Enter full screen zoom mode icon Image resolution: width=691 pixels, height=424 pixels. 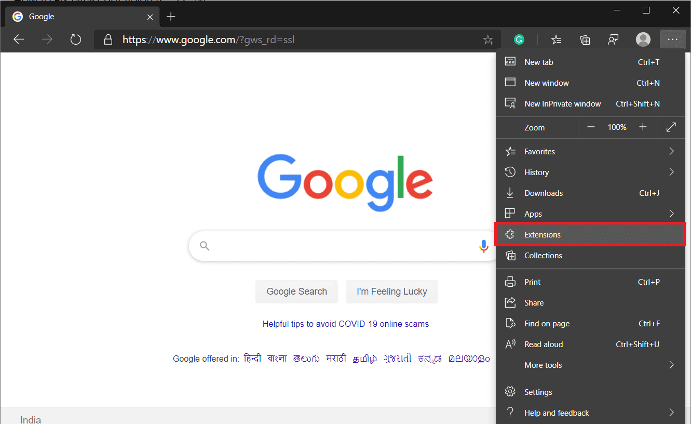click(671, 127)
